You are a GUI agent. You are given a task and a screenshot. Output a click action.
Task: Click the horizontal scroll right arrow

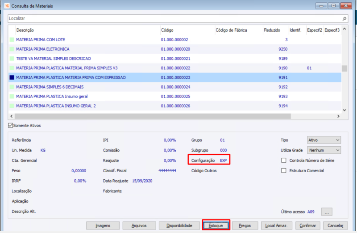(338, 116)
